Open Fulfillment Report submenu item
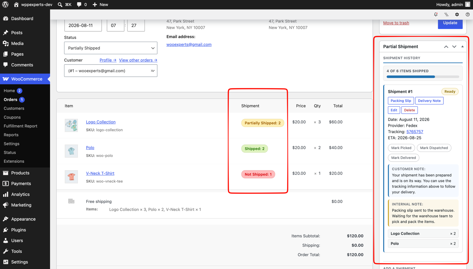Screen dimensions: 473x269 pos(20,126)
